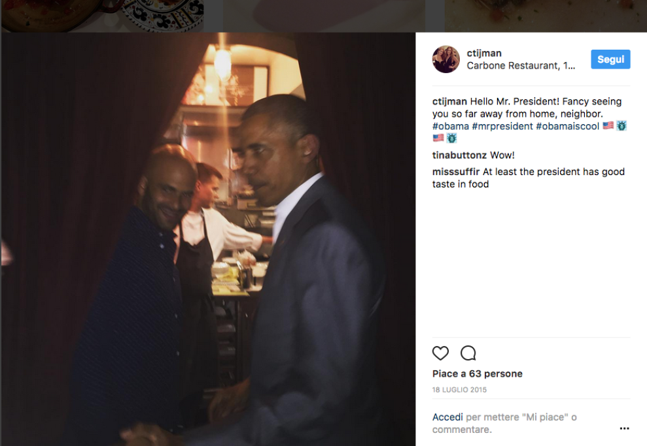Click ctijman username in the caption
This screenshot has width=647, height=446.
450,102
